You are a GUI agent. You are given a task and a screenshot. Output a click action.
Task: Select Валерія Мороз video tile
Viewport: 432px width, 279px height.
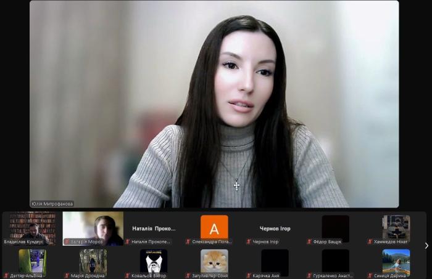pyautogui.click(x=93, y=227)
